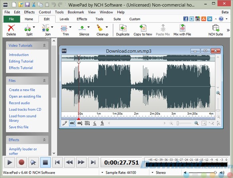Select the Split tool icon
The image size is (233, 178).
click(28, 28)
